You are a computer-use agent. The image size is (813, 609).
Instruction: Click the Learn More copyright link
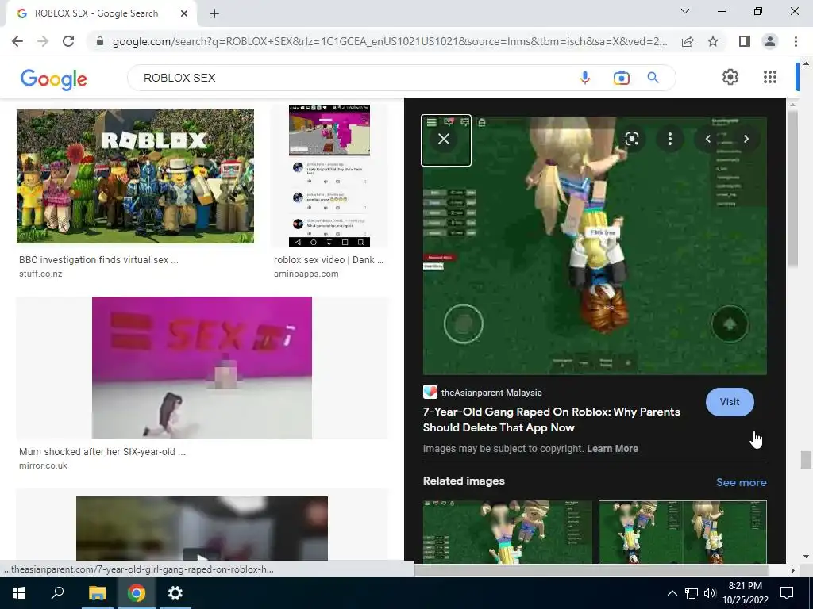click(612, 449)
